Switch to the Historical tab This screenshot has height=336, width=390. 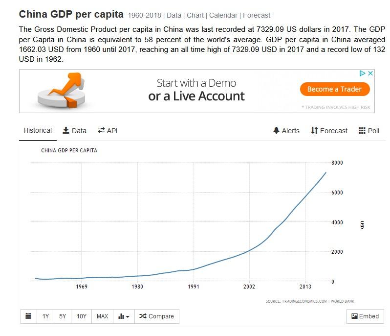coord(38,131)
